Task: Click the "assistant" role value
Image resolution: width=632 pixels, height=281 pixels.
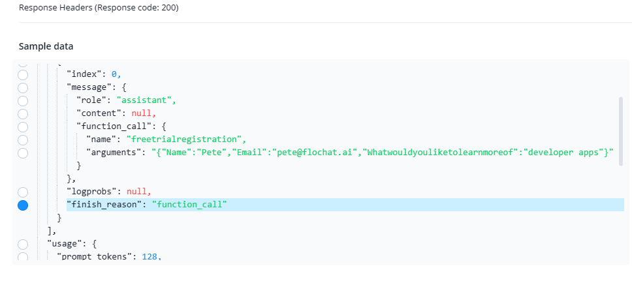Action: [146, 100]
